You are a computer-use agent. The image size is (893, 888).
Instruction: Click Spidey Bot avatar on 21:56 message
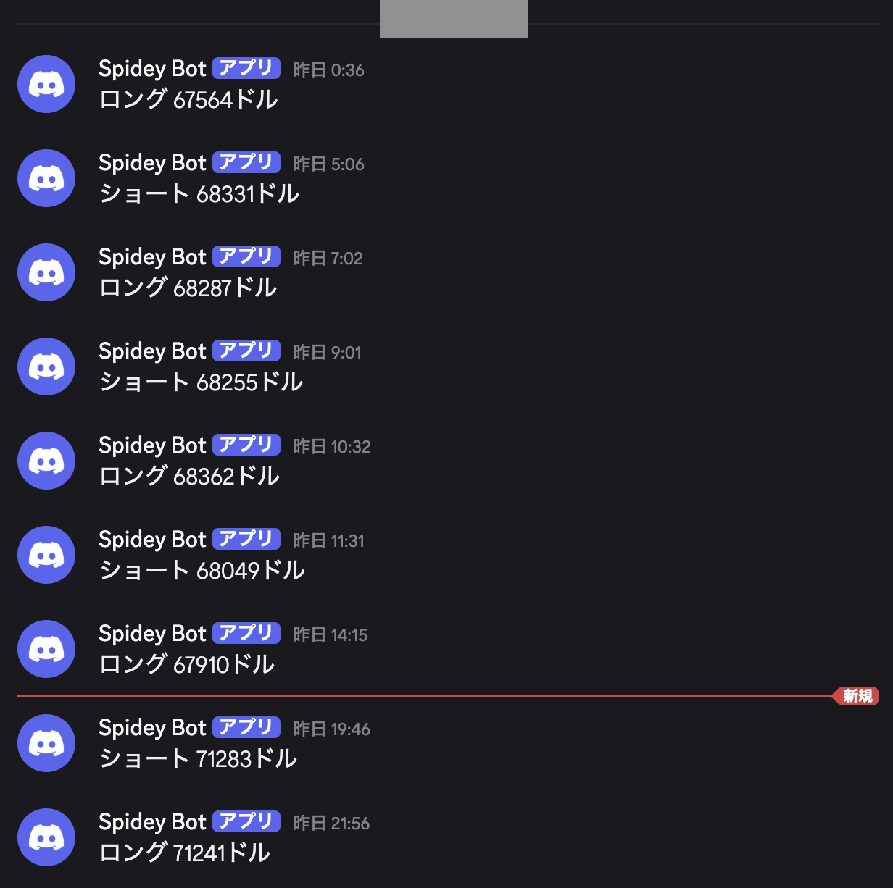point(46,837)
